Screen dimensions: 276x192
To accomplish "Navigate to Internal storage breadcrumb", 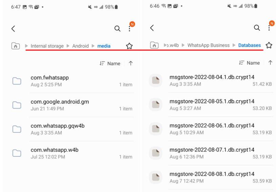I will click(x=47, y=46).
